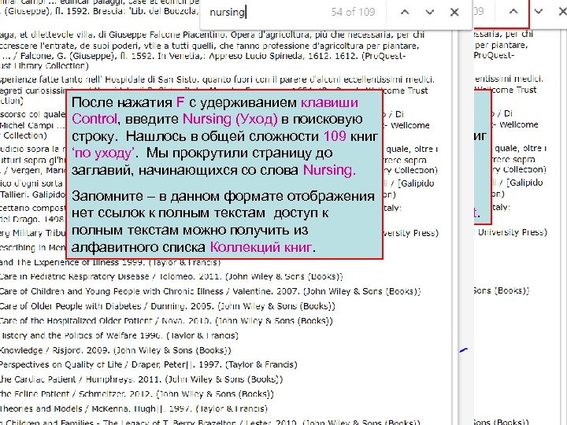This screenshot has height=425, width=567.
Task: Select row "the Cardiac Patient / Humphreys. 2011"
Action: [142, 379]
